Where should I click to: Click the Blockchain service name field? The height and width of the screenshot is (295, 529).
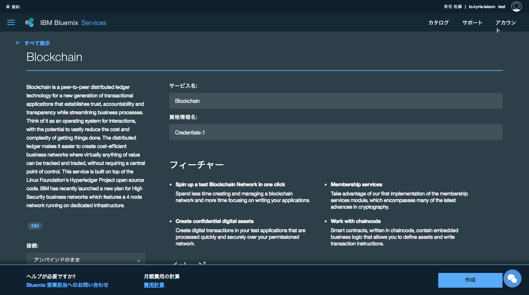tap(336, 101)
